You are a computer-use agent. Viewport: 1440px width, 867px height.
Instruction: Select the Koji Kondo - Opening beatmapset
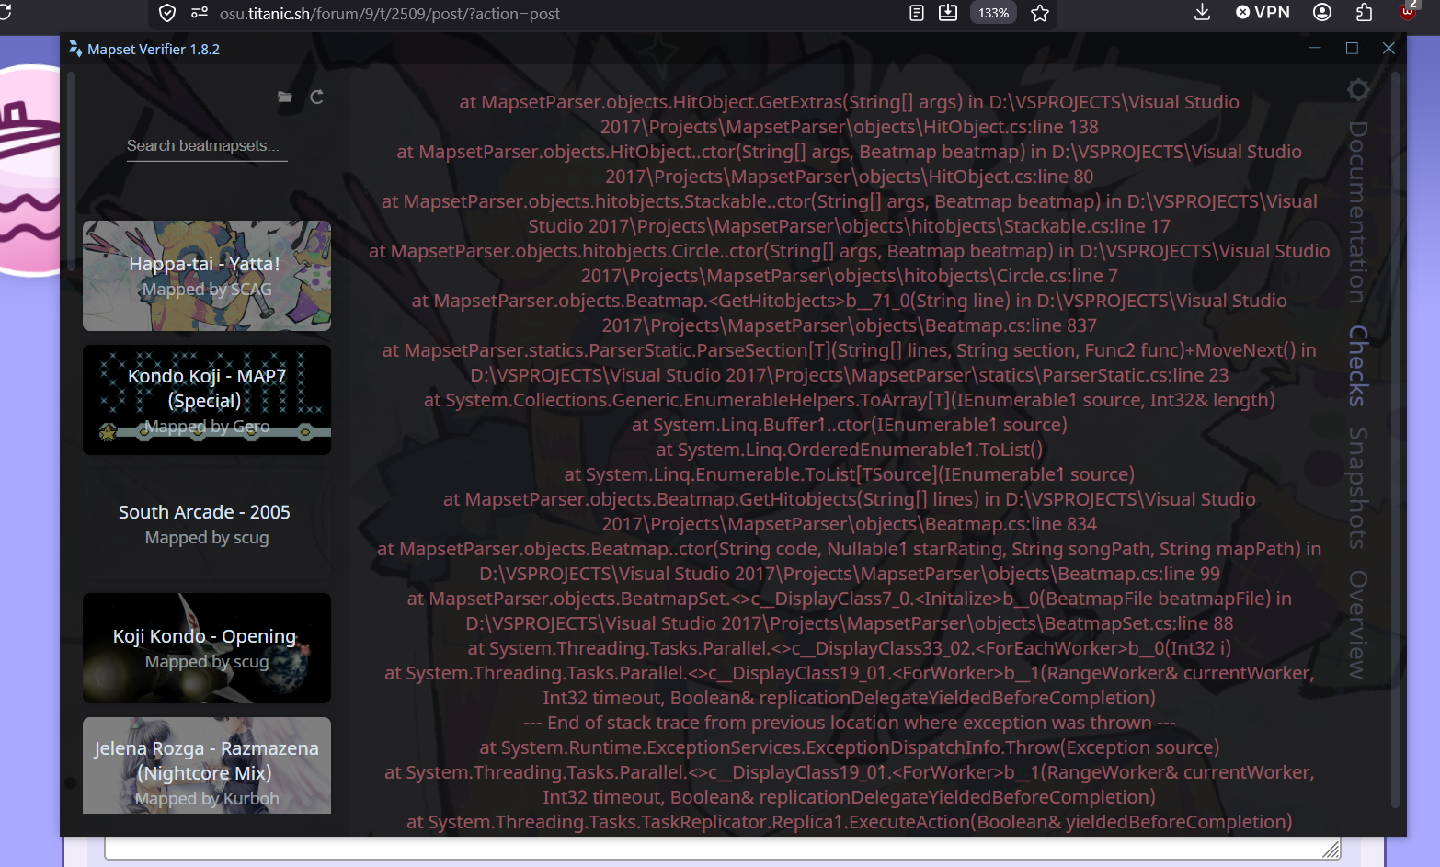tap(207, 648)
